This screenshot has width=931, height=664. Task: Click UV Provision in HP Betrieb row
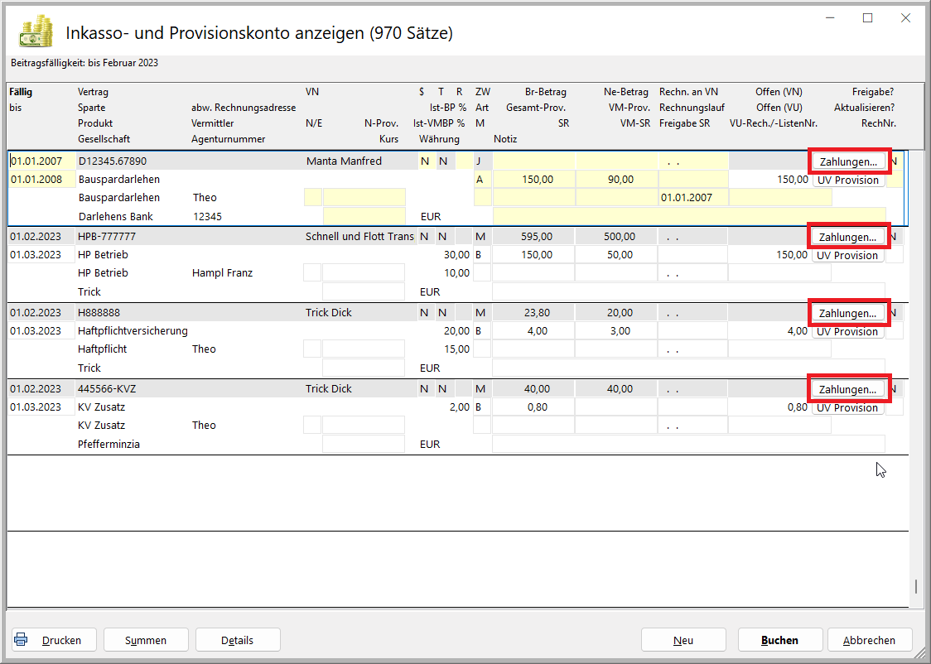pyautogui.click(x=847, y=256)
